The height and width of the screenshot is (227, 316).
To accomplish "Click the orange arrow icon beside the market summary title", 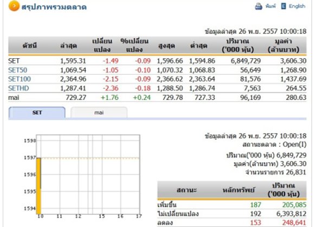I will click(14, 6).
